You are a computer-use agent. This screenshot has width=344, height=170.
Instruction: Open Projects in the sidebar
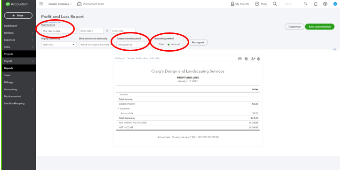pos(8,54)
